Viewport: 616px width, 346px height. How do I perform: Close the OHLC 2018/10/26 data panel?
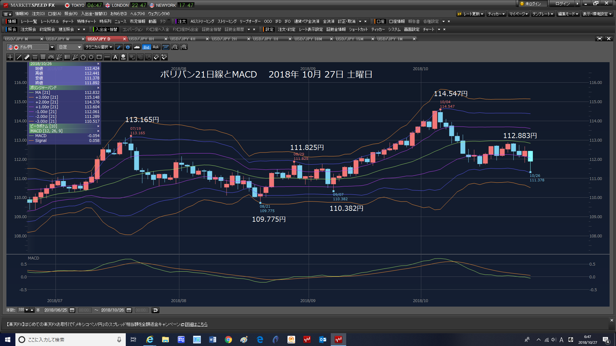98,64
